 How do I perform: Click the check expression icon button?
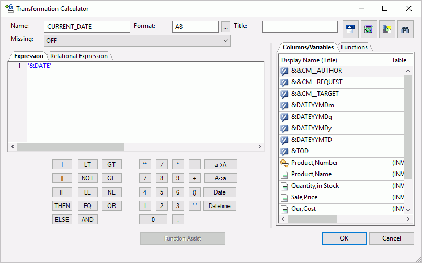click(369, 29)
